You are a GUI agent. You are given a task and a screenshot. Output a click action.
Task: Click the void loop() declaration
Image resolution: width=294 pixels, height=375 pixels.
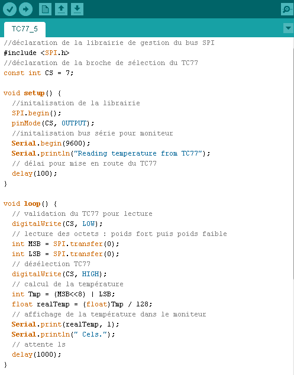pyautogui.click(x=30, y=203)
